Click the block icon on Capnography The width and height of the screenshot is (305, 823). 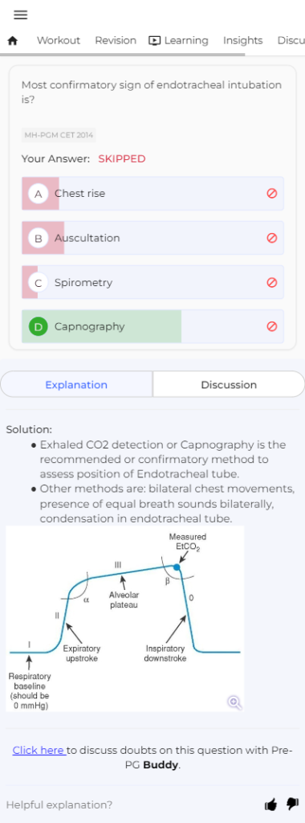click(x=271, y=326)
